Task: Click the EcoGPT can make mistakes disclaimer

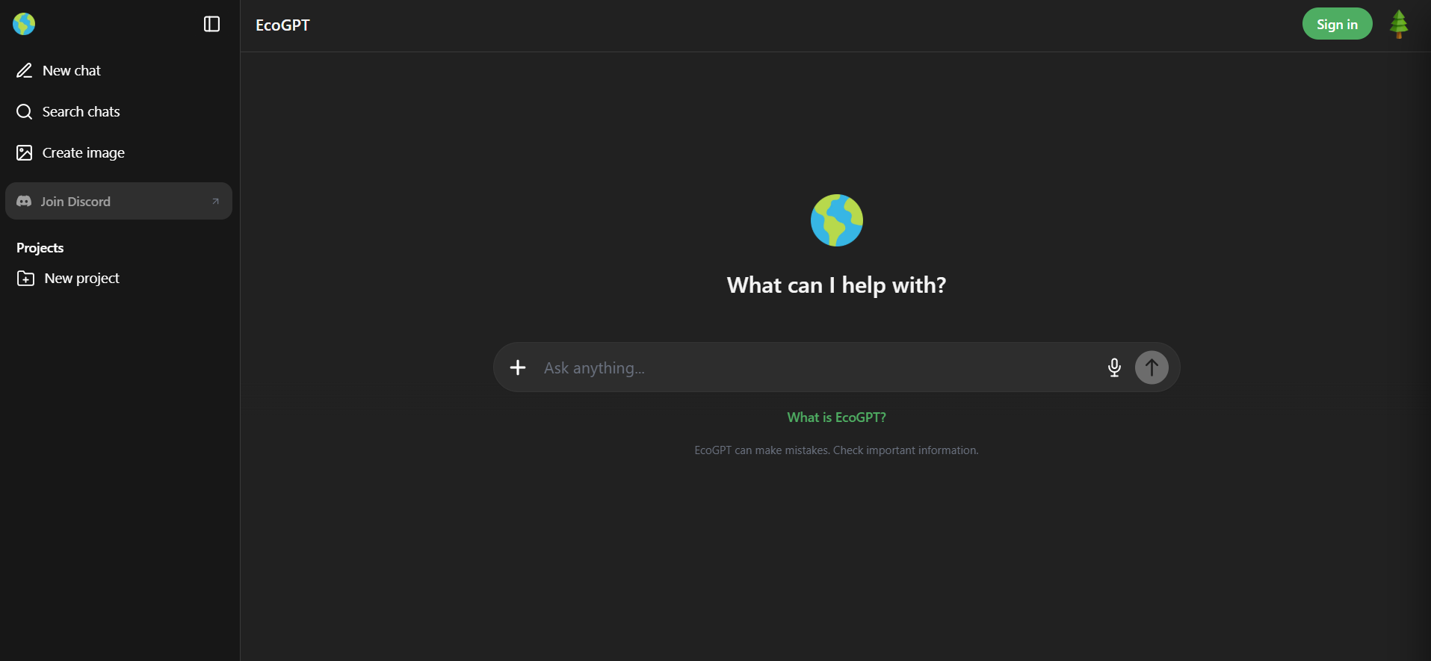Action: pyautogui.click(x=836, y=450)
